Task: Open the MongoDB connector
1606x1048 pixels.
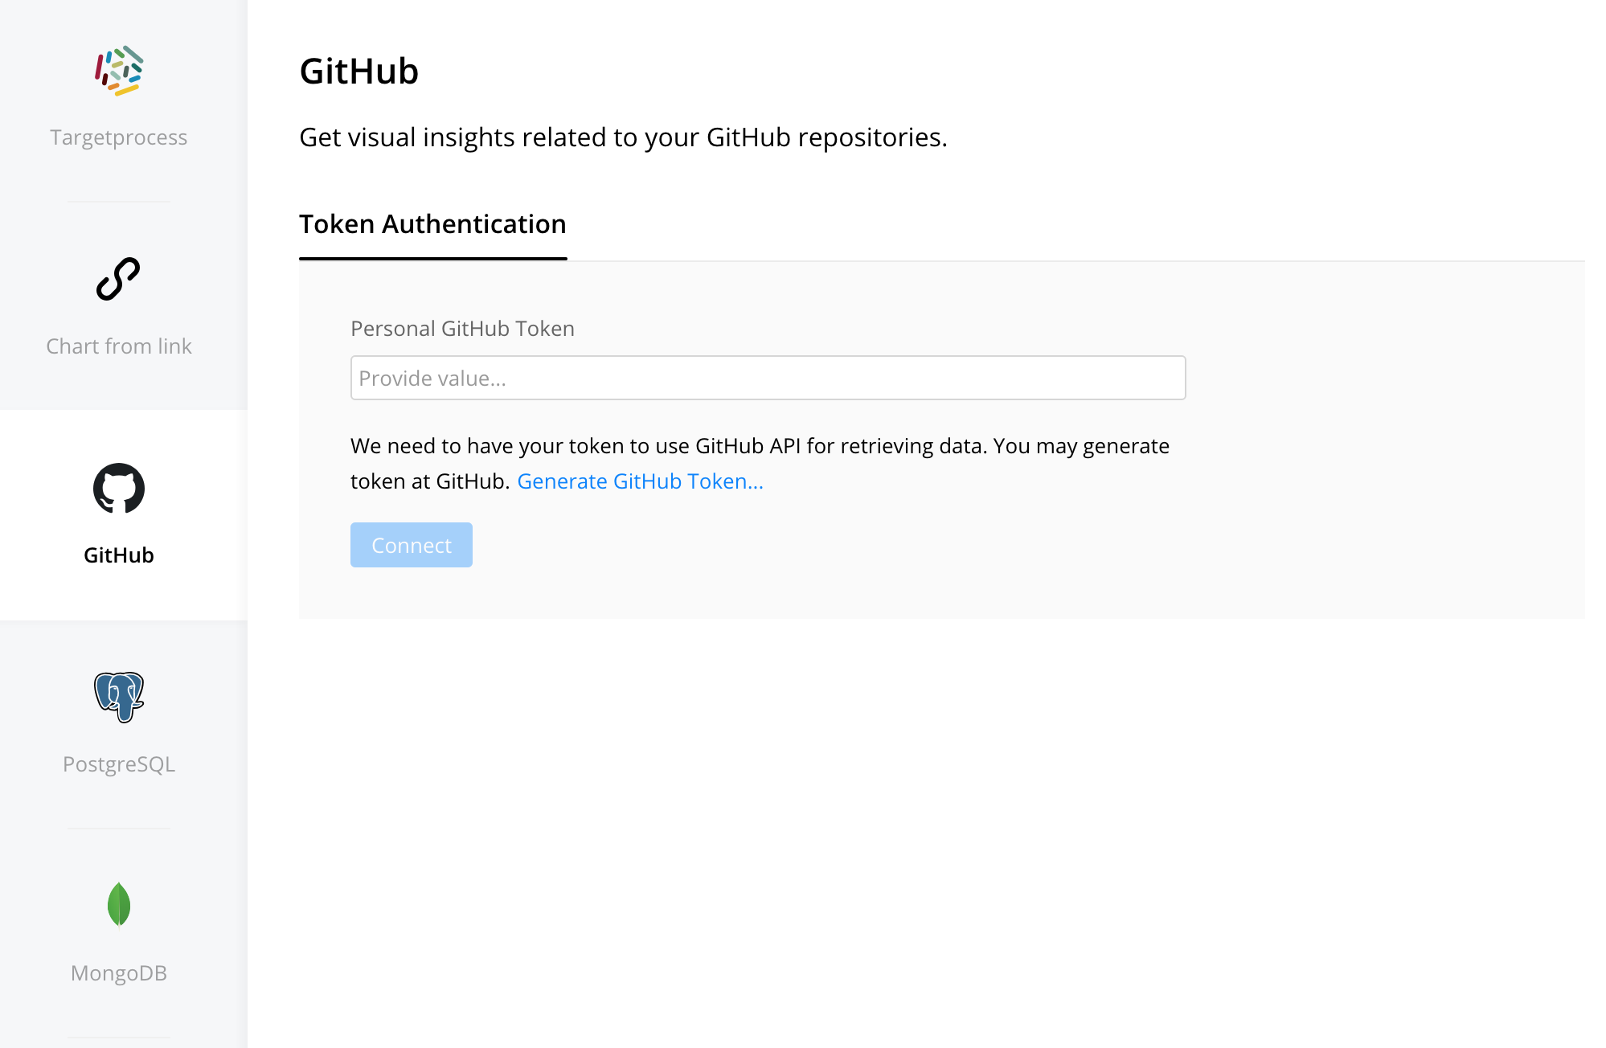Action: 119,973
